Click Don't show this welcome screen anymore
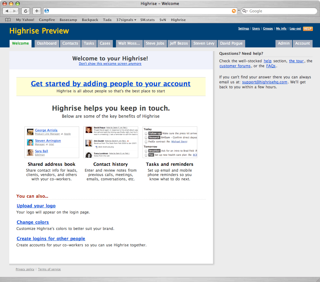Screen dimensions: 320x282 click(x=110, y=64)
